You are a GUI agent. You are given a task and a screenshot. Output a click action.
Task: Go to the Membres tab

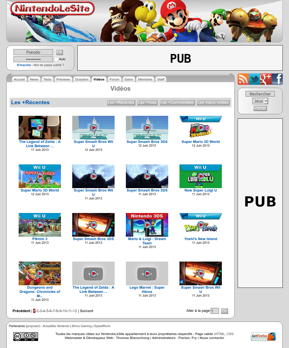tap(145, 79)
